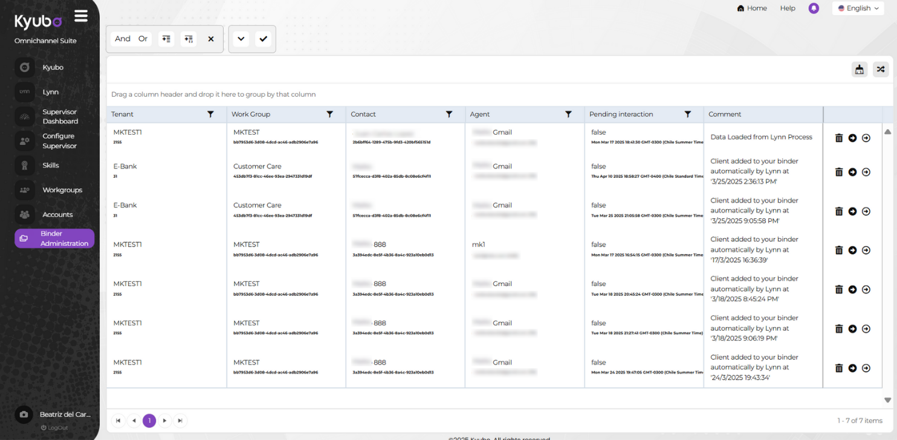Click solid arrow icon for '3/18/2025 9:06:19 PM' row

coord(852,329)
